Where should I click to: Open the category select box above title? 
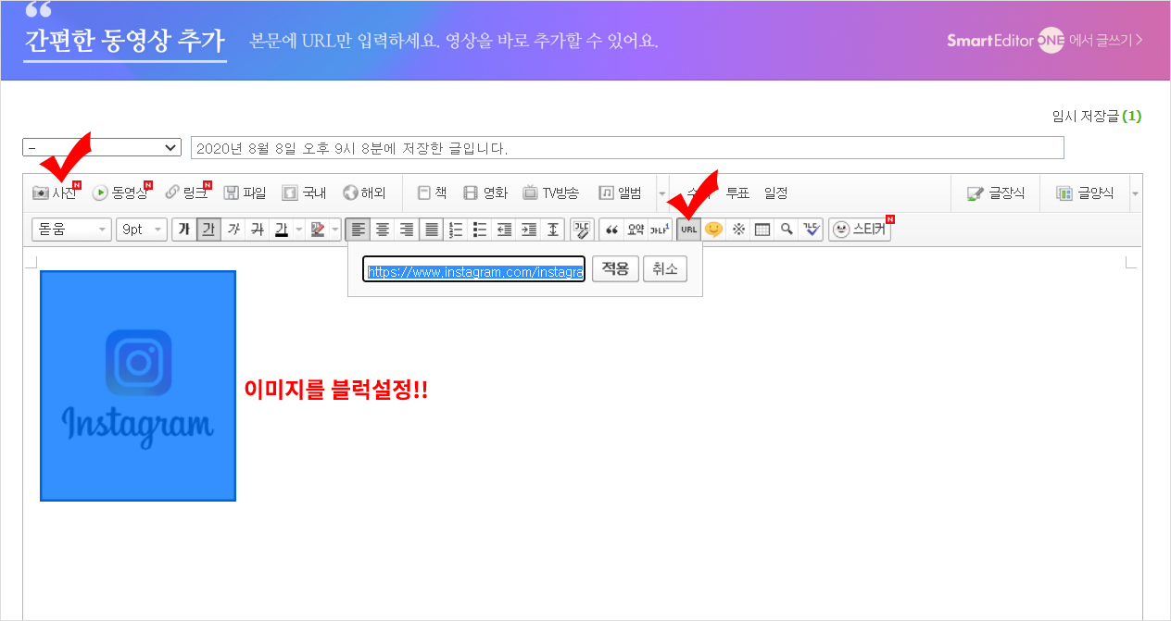pyautogui.click(x=102, y=148)
